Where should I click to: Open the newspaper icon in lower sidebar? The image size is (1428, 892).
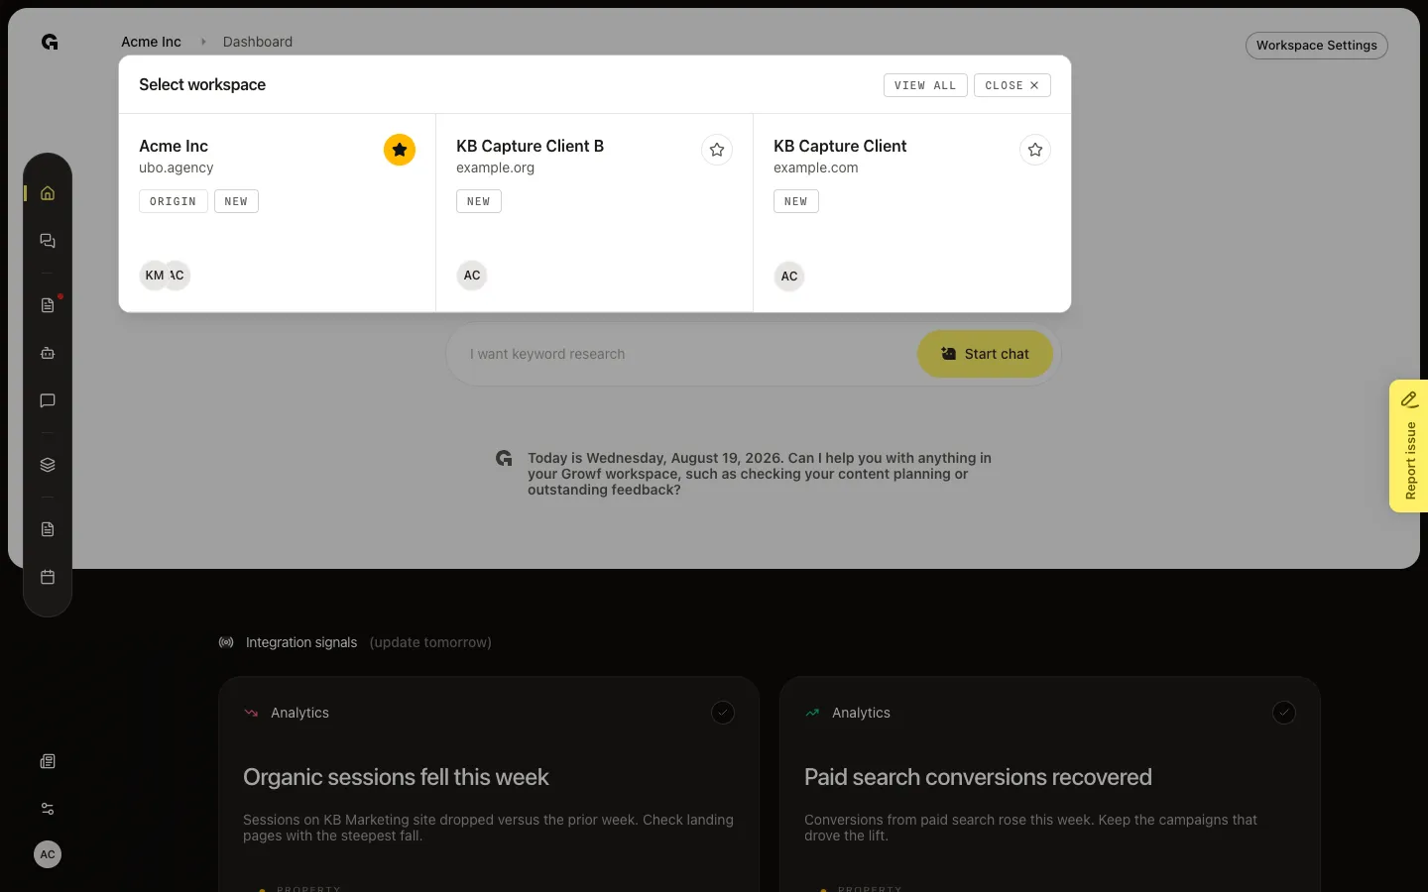[x=48, y=761]
